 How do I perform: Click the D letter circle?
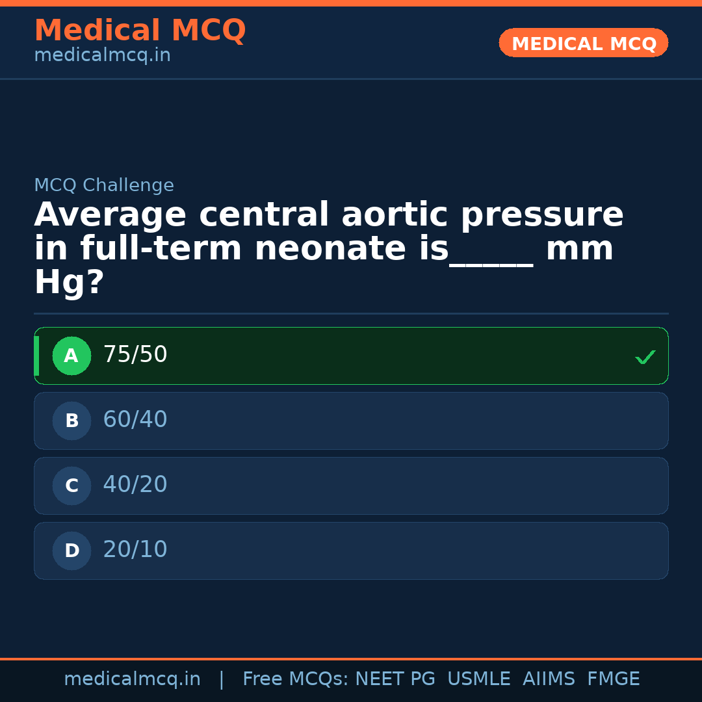[71, 551]
